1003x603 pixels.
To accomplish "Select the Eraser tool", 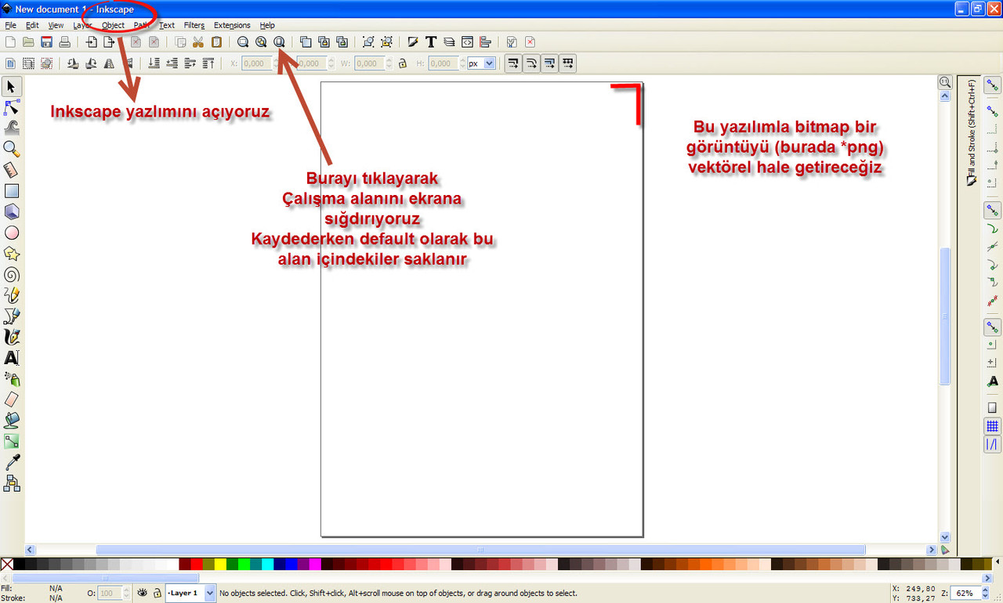I will [12, 399].
